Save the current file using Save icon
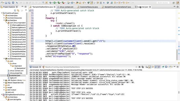Viewport: 180px width, 101px height. click(6, 3)
